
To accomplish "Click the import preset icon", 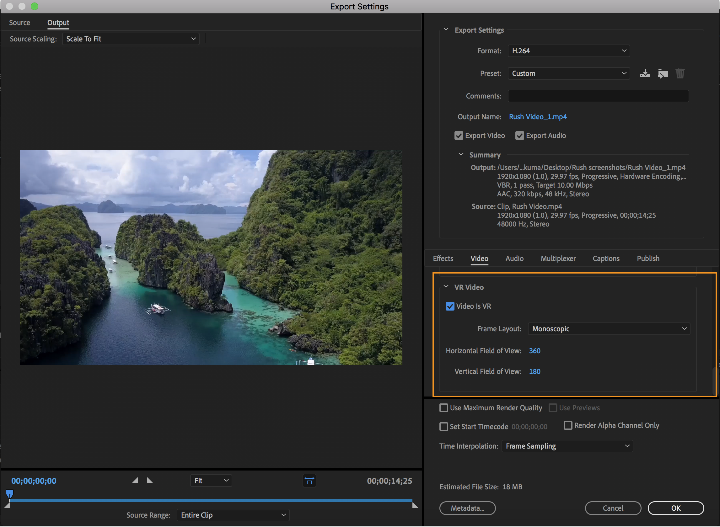I will click(x=663, y=73).
